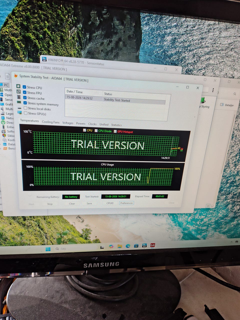The width and height of the screenshot is (240, 320).
Task: Click the cache chip icon beside Stress cache
Action: click(19, 97)
